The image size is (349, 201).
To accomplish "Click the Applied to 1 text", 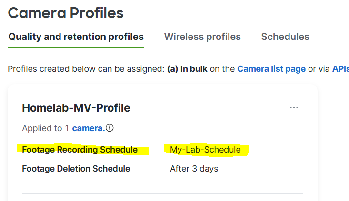I will pyautogui.click(x=45, y=128).
